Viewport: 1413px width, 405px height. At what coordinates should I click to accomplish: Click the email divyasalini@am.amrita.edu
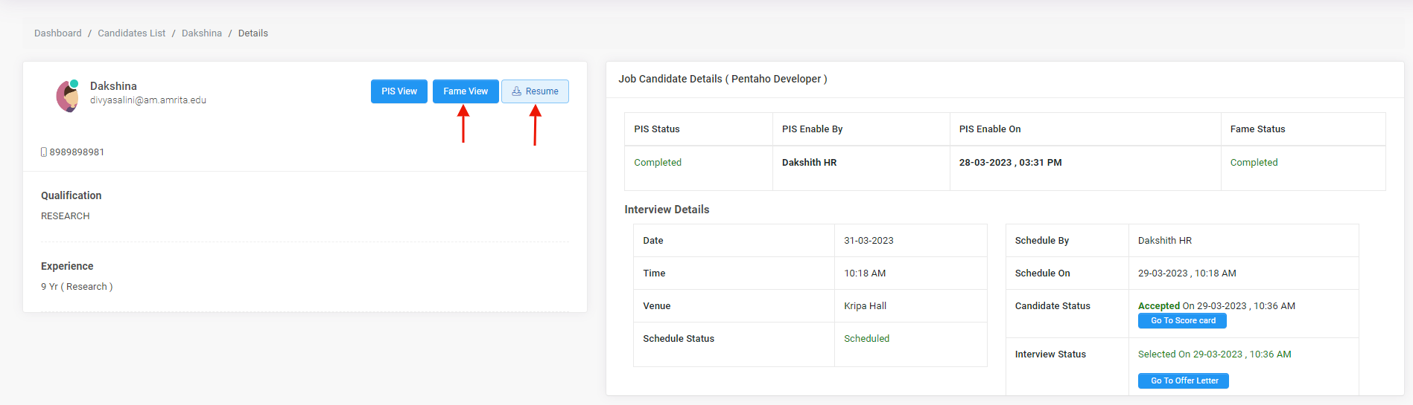click(148, 100)
